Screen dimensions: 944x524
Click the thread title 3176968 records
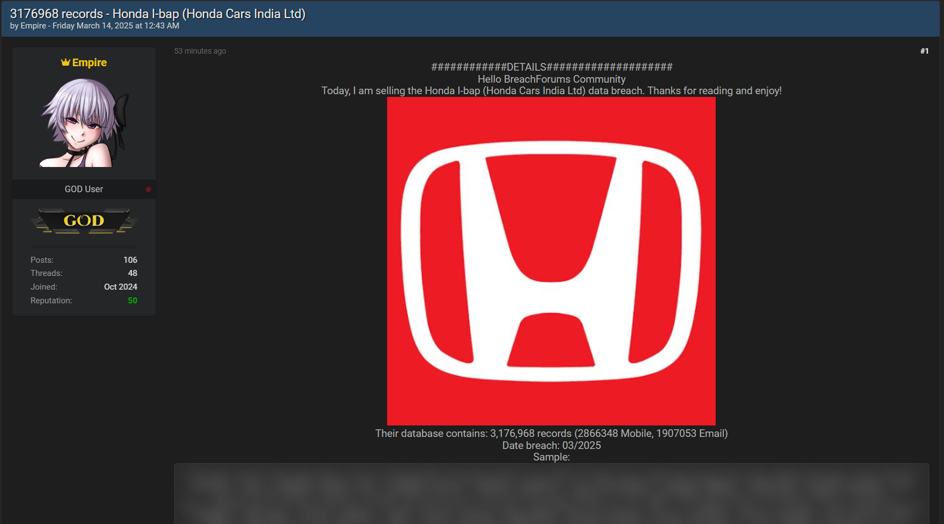pos(158,14)
